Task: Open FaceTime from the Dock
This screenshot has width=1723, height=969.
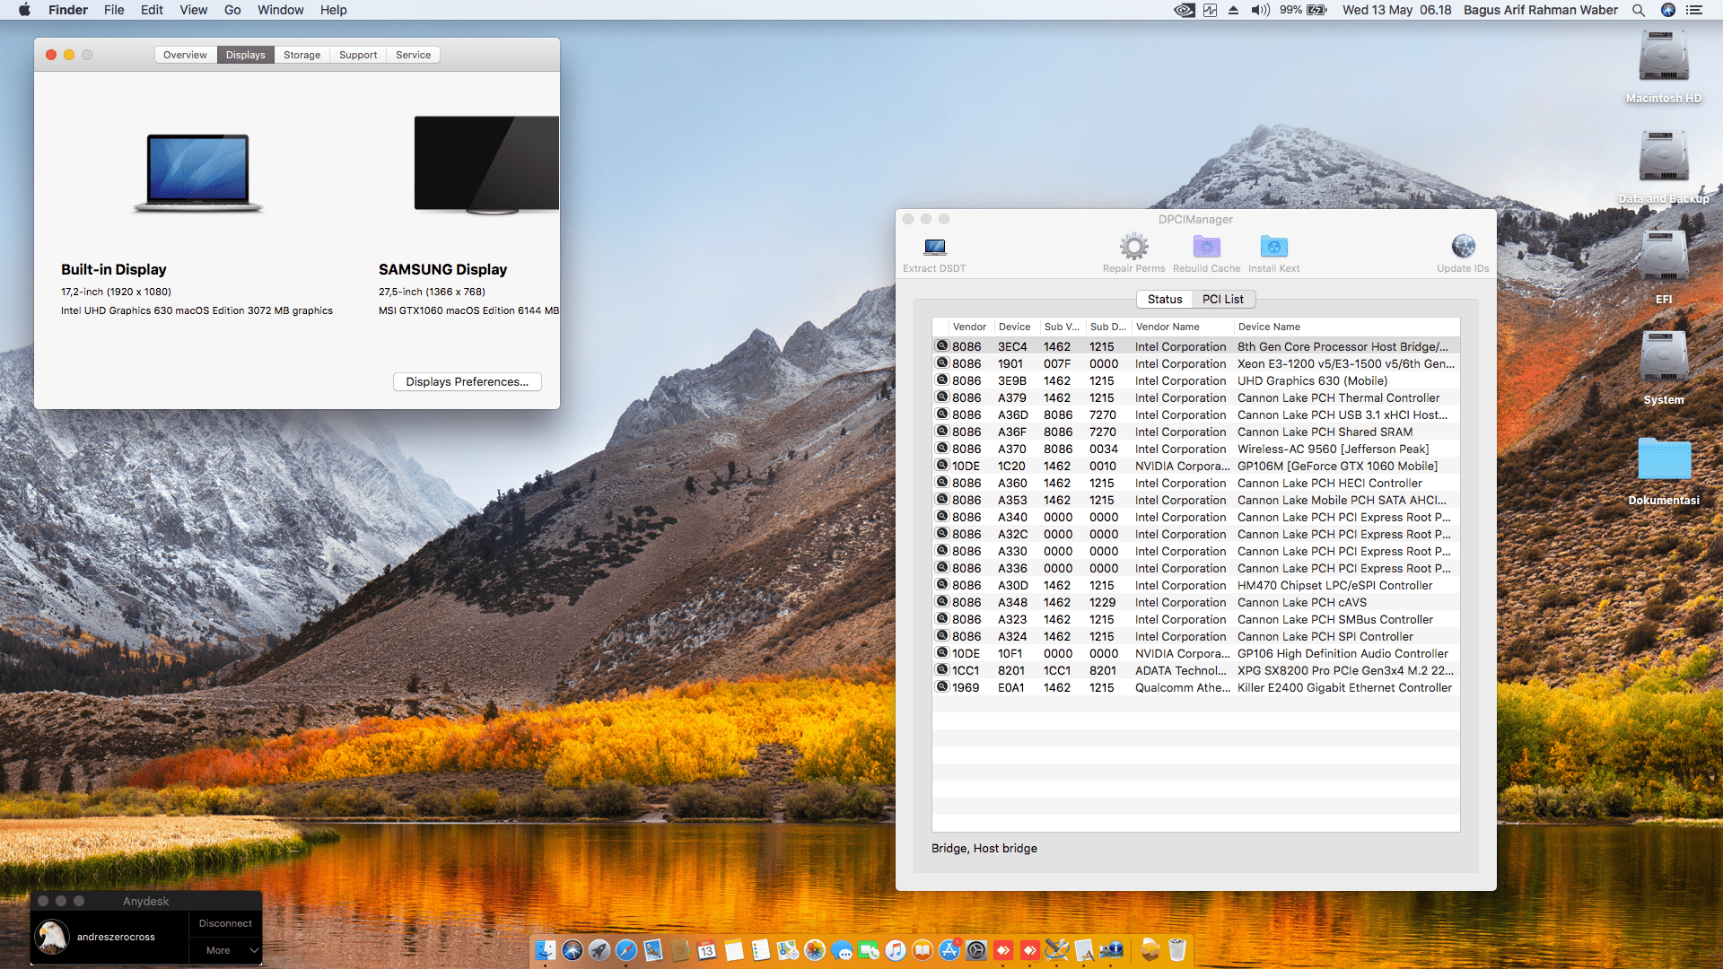Action: (869, 950)
